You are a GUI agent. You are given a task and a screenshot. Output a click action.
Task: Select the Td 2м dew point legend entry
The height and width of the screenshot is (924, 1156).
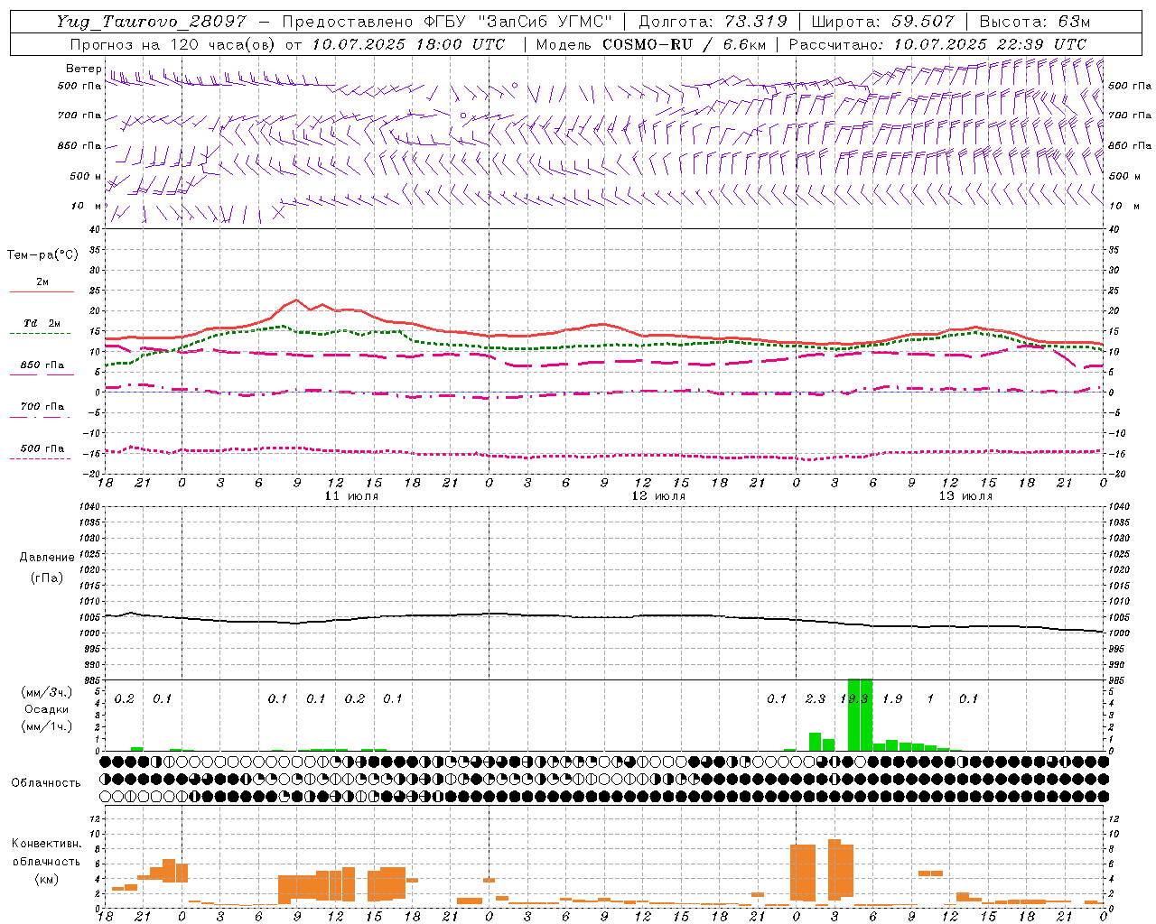(x=42, y=323)
